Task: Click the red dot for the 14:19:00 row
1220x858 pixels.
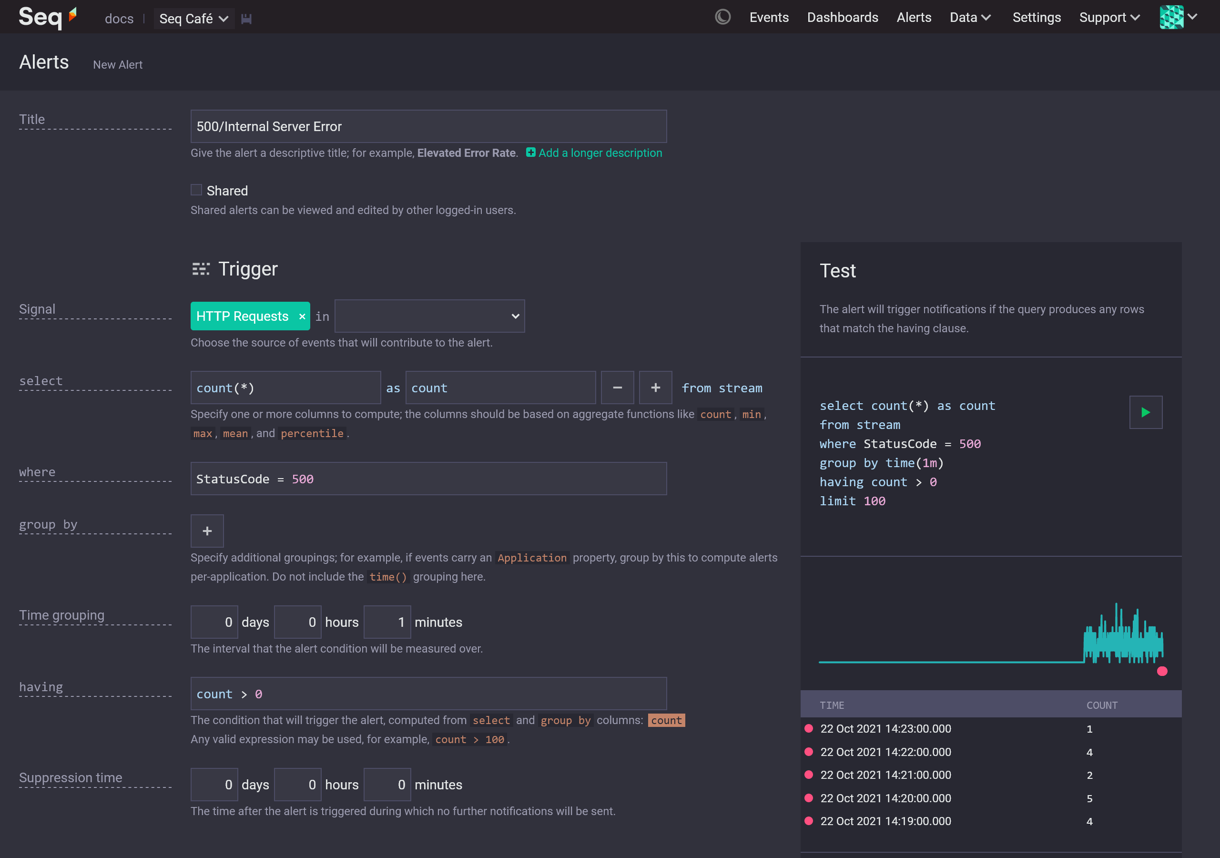Action: click(809, 821)
